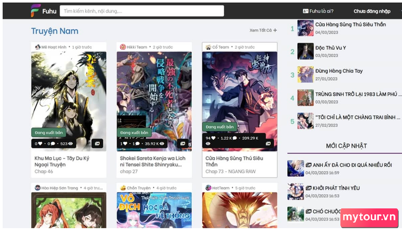The height and width of the screenshot is (232, 402).
Task: Open channel name 'Mê Hoạt Hình'
Action: pos(54,47)
